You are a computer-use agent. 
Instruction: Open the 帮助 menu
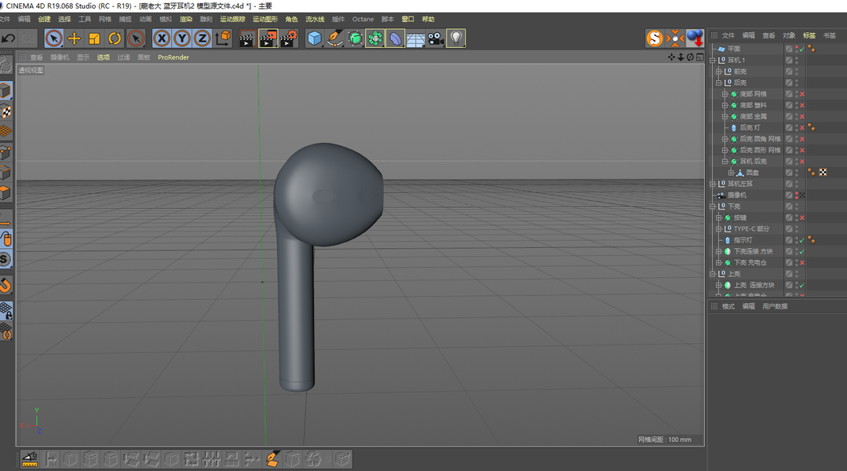point(429,19)
